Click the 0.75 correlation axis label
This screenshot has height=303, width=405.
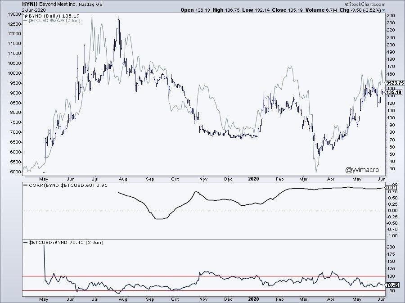[x=392, y=192]
